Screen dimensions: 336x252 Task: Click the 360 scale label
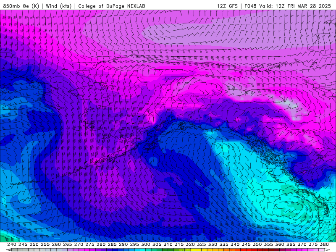coord(280,244)
